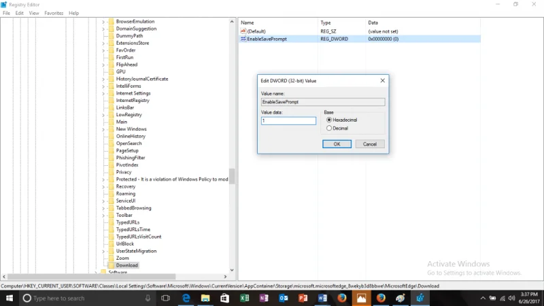Viewport: 544px width, 306px height.
Task: Select the Hexadecimal base radio button
Action: click(329, 120)
